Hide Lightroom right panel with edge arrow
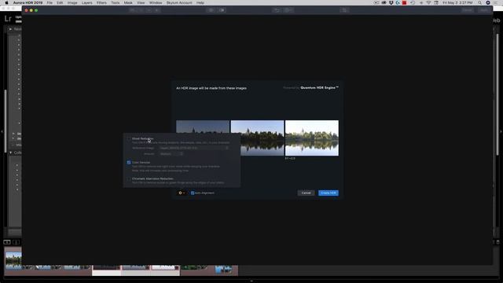This screenshot has height=283, width=503. [x=501, y=131]
